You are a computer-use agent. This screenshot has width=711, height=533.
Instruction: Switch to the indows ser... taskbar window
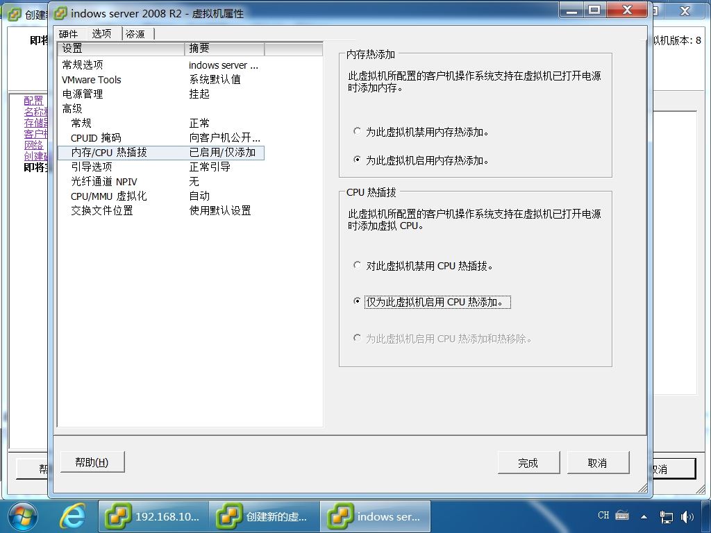pyautogui.click(x=376, y=516)
